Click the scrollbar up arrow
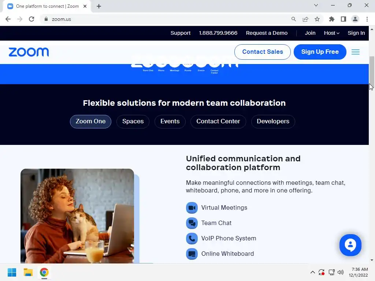 (372, 29)
